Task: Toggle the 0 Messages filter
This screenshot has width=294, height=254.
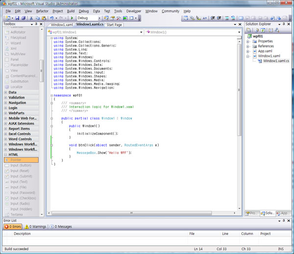Action: pyautogui.click(x=61, y=227)
